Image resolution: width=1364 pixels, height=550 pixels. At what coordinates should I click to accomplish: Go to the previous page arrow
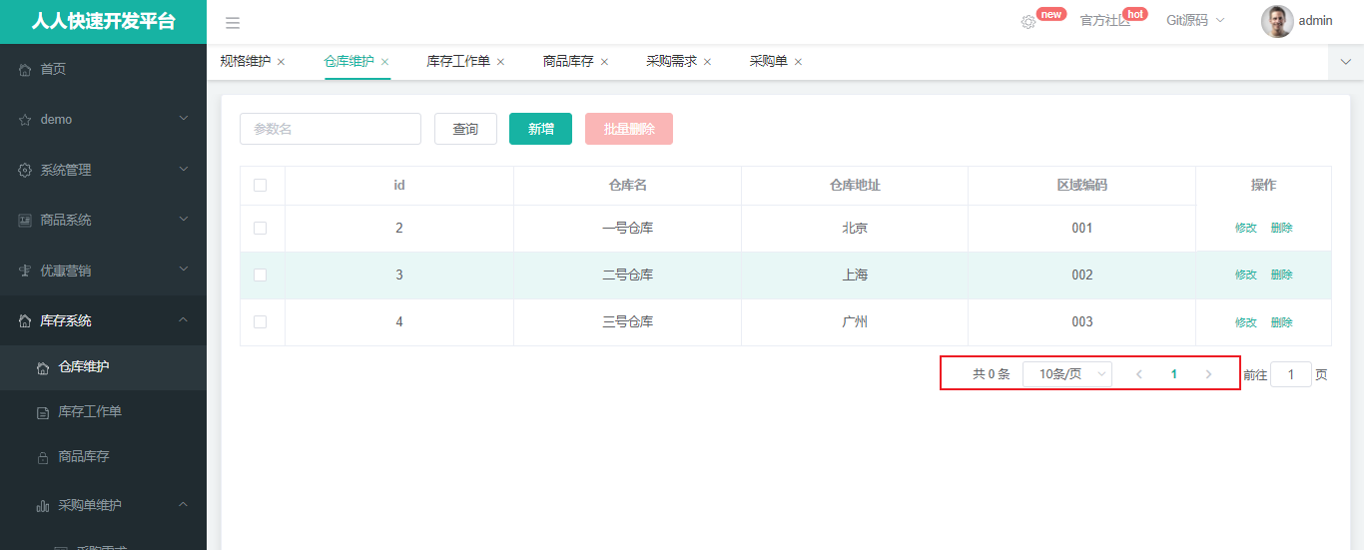(x=1139, y=374)
